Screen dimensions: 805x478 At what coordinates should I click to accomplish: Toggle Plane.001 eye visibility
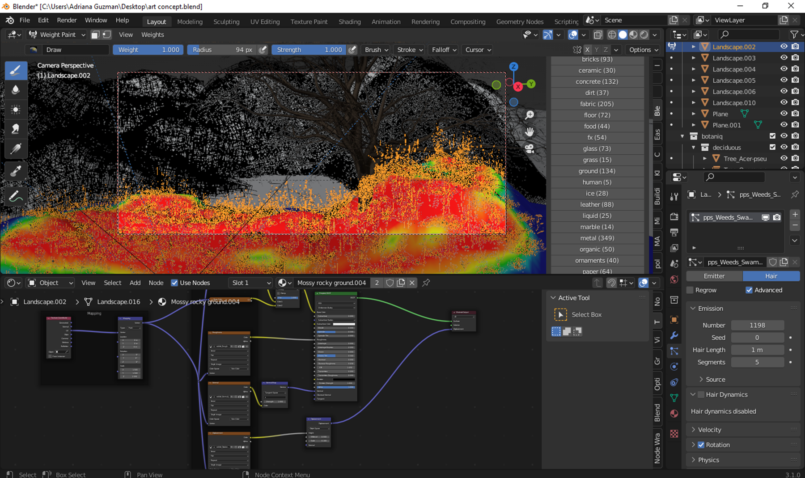click(784, 125)
